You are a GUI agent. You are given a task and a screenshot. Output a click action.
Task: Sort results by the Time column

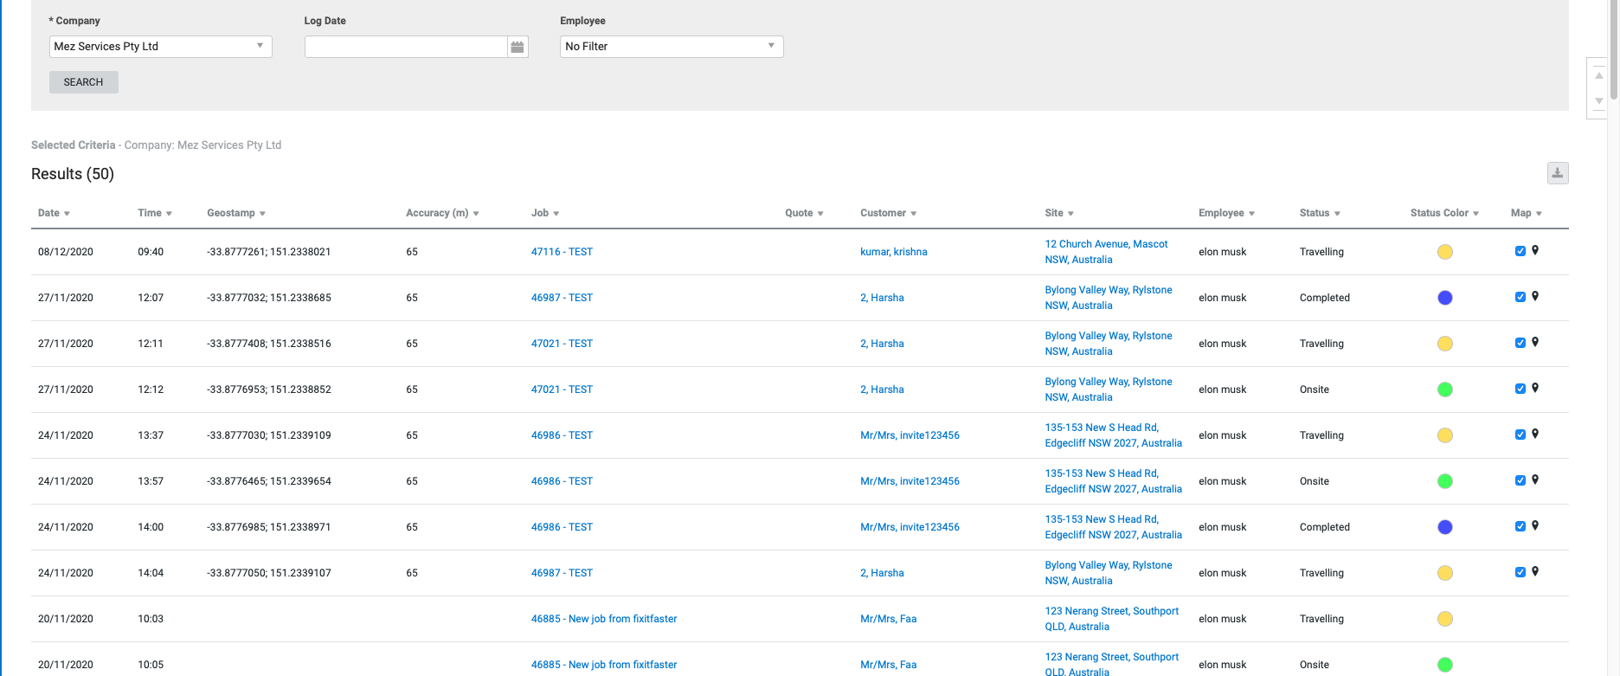point(155,213)
